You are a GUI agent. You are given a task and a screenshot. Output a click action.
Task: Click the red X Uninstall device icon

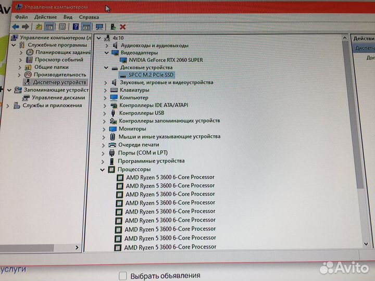pos(123,27)
